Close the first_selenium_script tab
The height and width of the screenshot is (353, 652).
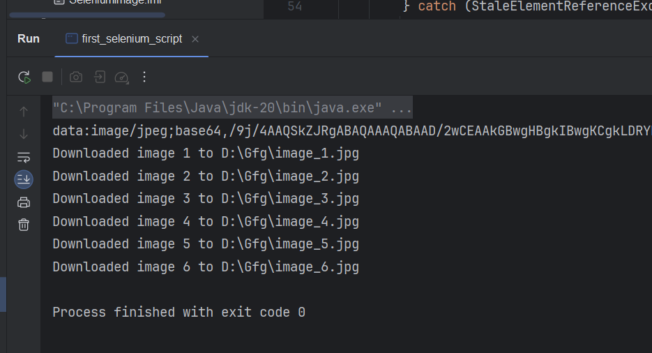[x=195, y=39]
